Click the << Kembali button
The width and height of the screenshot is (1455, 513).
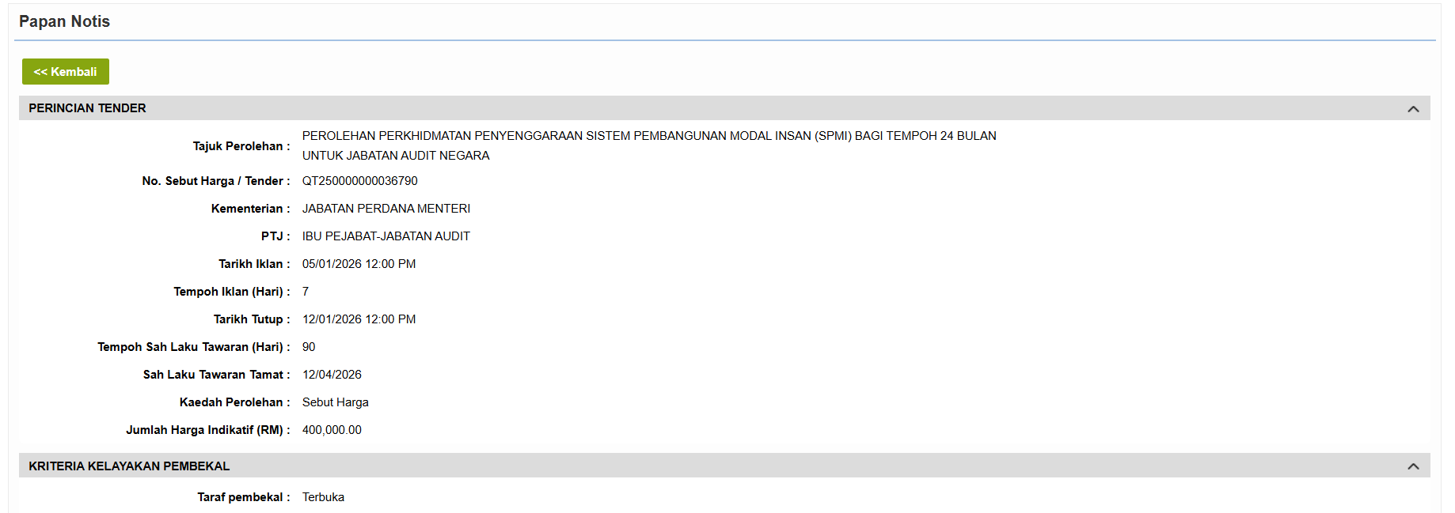click(x=65, y=72)
